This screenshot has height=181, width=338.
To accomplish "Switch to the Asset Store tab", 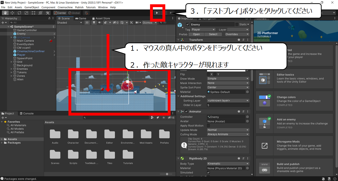I will [x=101, y=18].
